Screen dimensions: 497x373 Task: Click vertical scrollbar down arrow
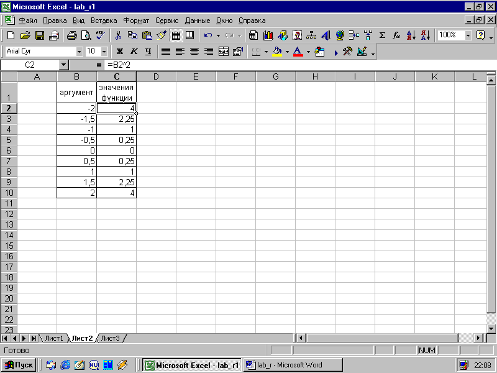pyautogui.click(x=491, y=329)
